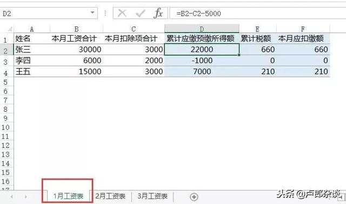Click 累计税额 cell 660 in column E
346x204 pixels.
point(257,50)
